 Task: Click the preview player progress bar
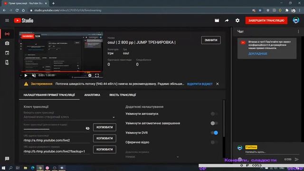point(61,72)
